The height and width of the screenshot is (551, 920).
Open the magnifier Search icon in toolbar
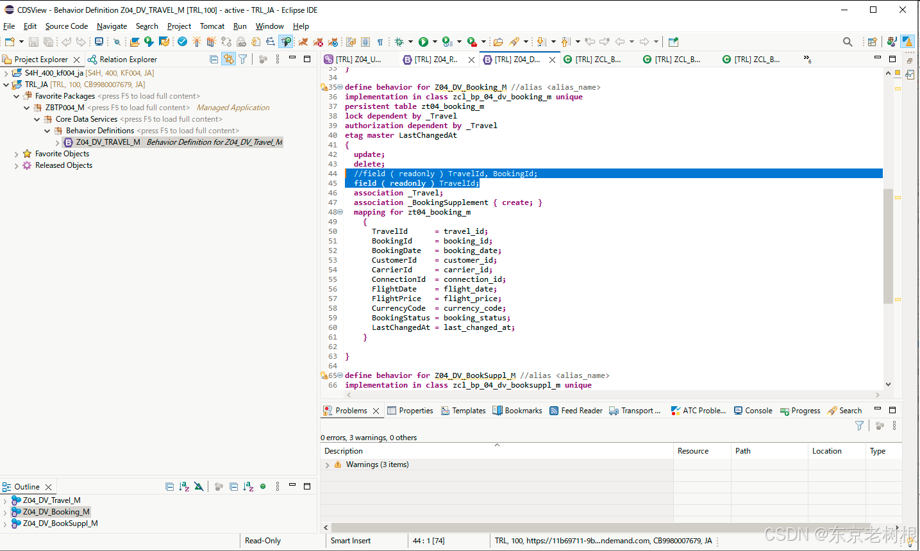click(848, 42)
